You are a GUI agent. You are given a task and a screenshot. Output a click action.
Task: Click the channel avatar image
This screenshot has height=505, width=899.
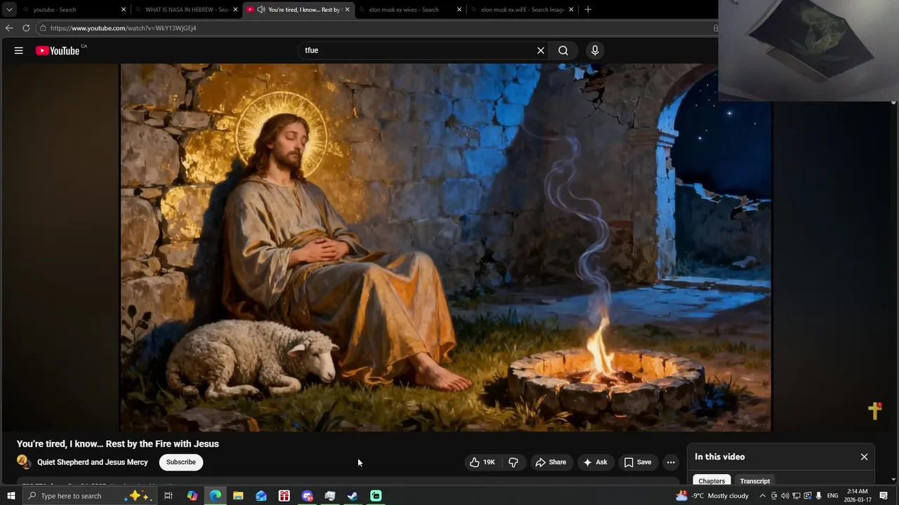pos(24,462)
